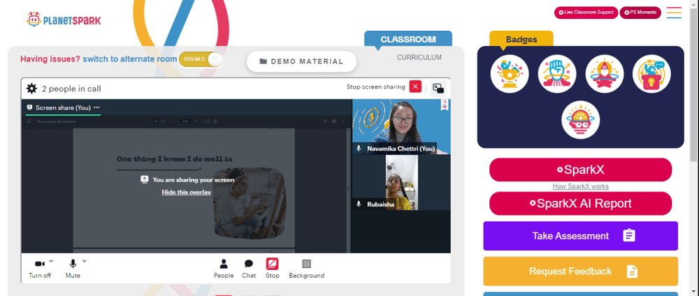Open the Chat panel
This screenshot has width=699, height=296.
249,269
